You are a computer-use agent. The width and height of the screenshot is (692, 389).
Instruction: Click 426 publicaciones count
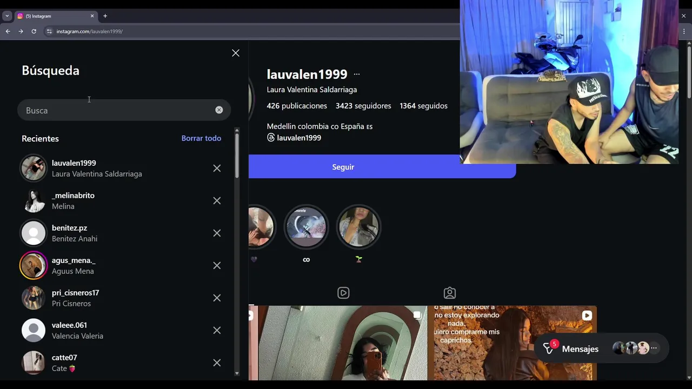297,106
